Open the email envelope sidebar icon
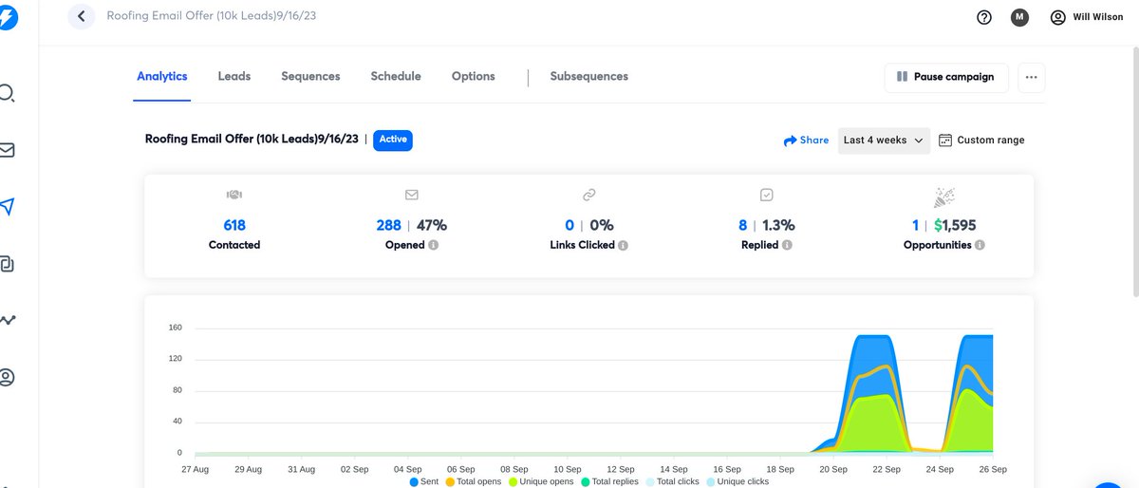Screen dimensions: 1139x488 [7, 150]
